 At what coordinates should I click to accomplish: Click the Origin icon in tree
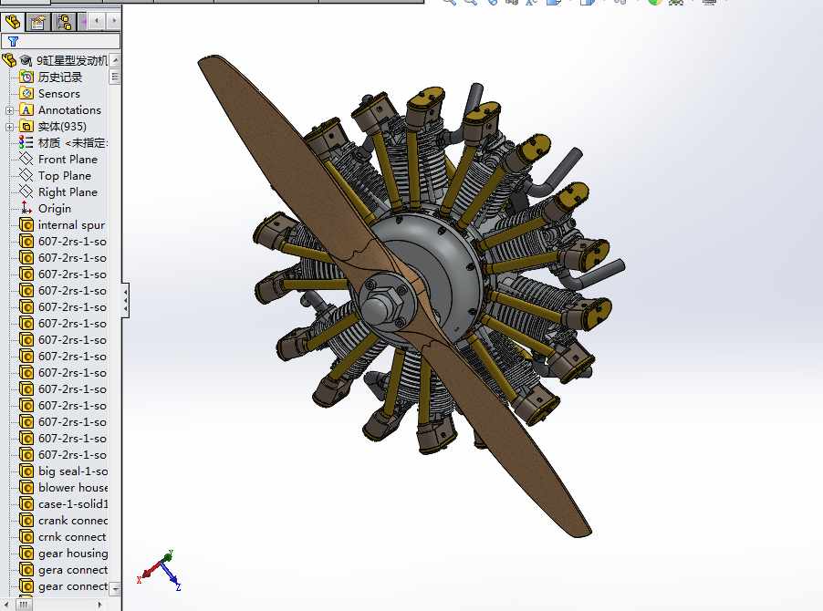tap(26, 209)
